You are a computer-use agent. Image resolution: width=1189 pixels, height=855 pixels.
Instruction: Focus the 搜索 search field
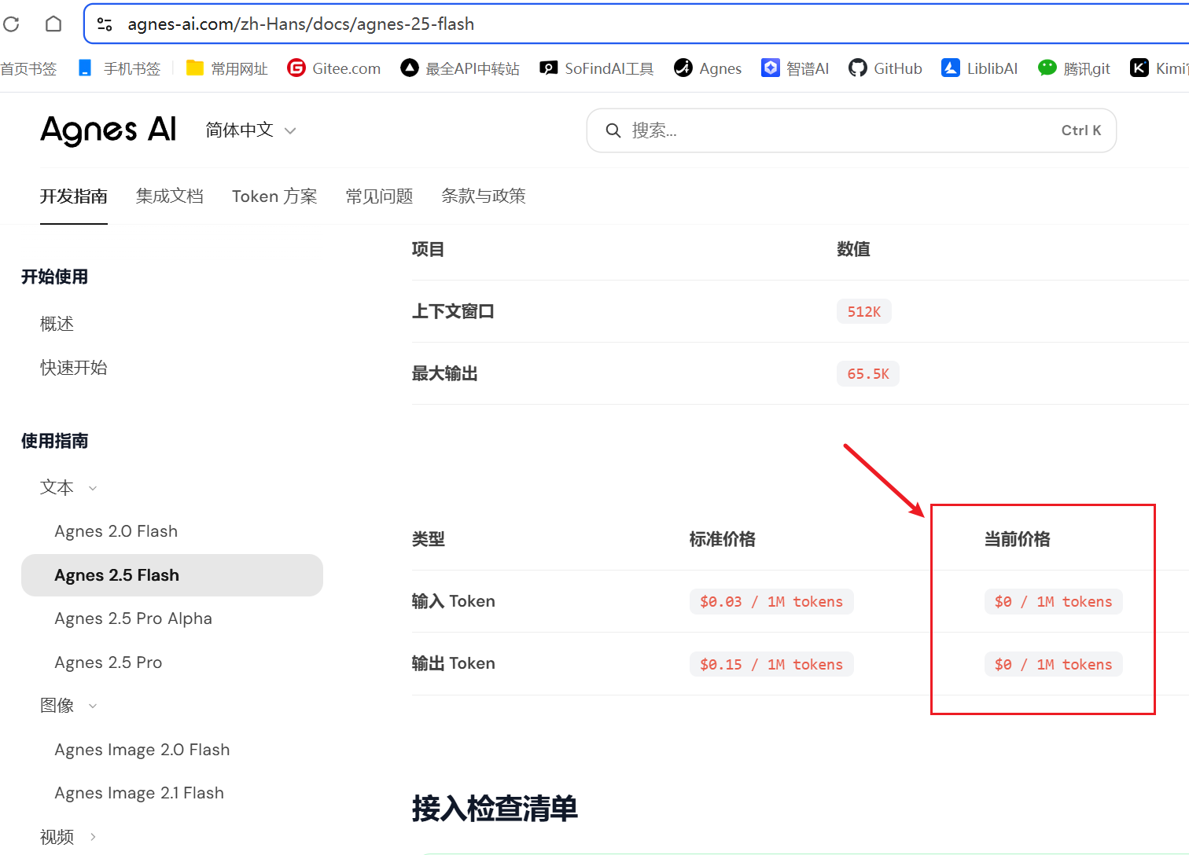[x=852, y=130]
